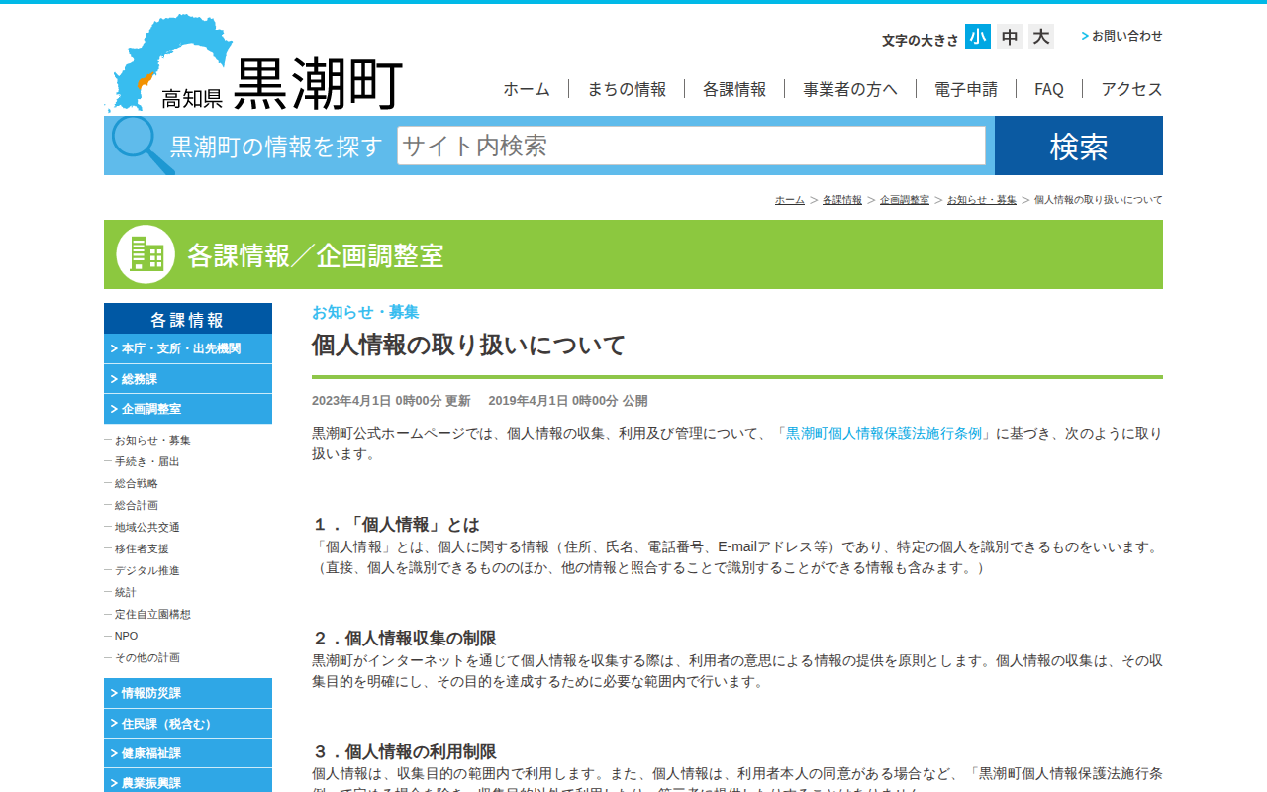
Task: Click heading １．「個人情報」とは
Action: click(x=396, y=524)
